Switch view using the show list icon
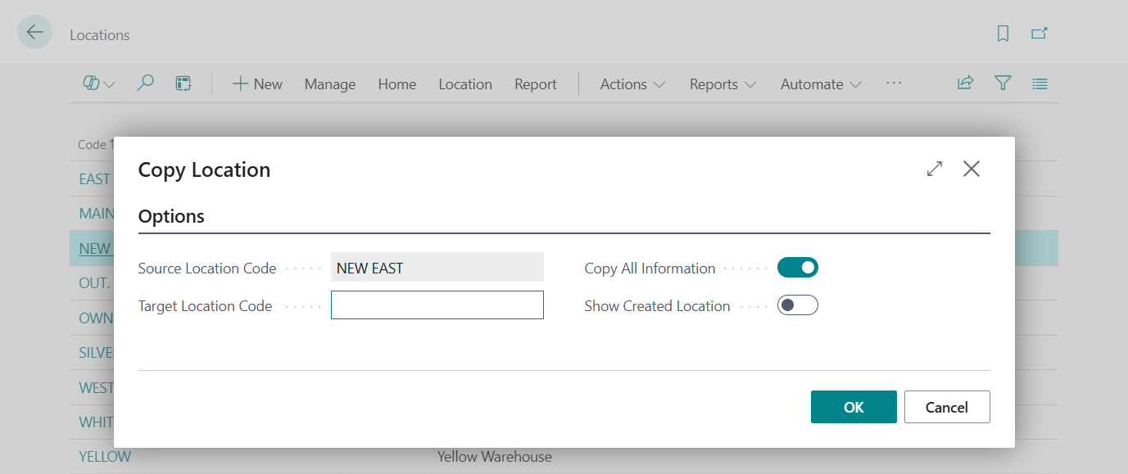1128x474 pixels. pyautogui.click(x=1040, y=83)
